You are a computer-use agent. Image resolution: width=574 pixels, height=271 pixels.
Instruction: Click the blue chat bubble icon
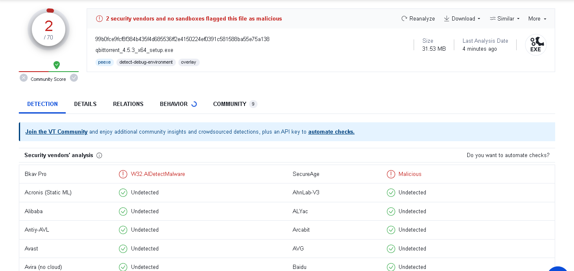tap(559, 268)
